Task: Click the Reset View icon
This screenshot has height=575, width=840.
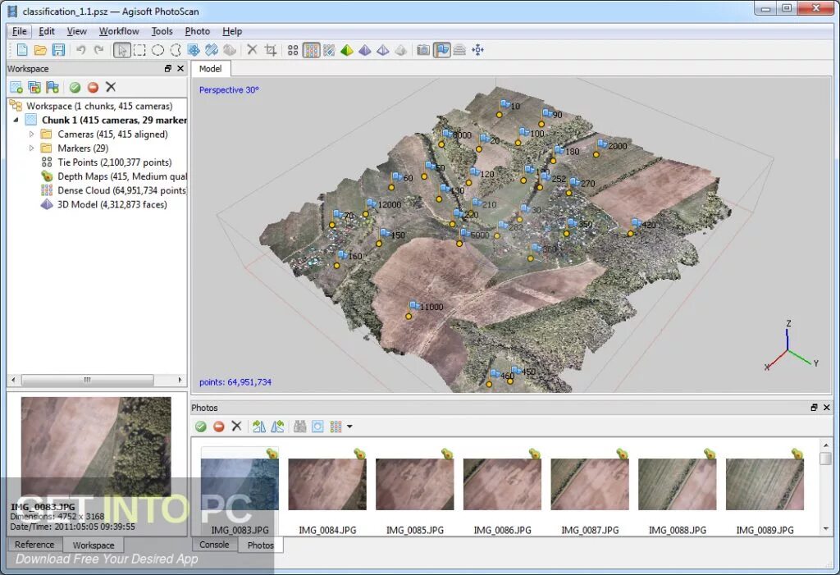Action: [x=478, y=50]
